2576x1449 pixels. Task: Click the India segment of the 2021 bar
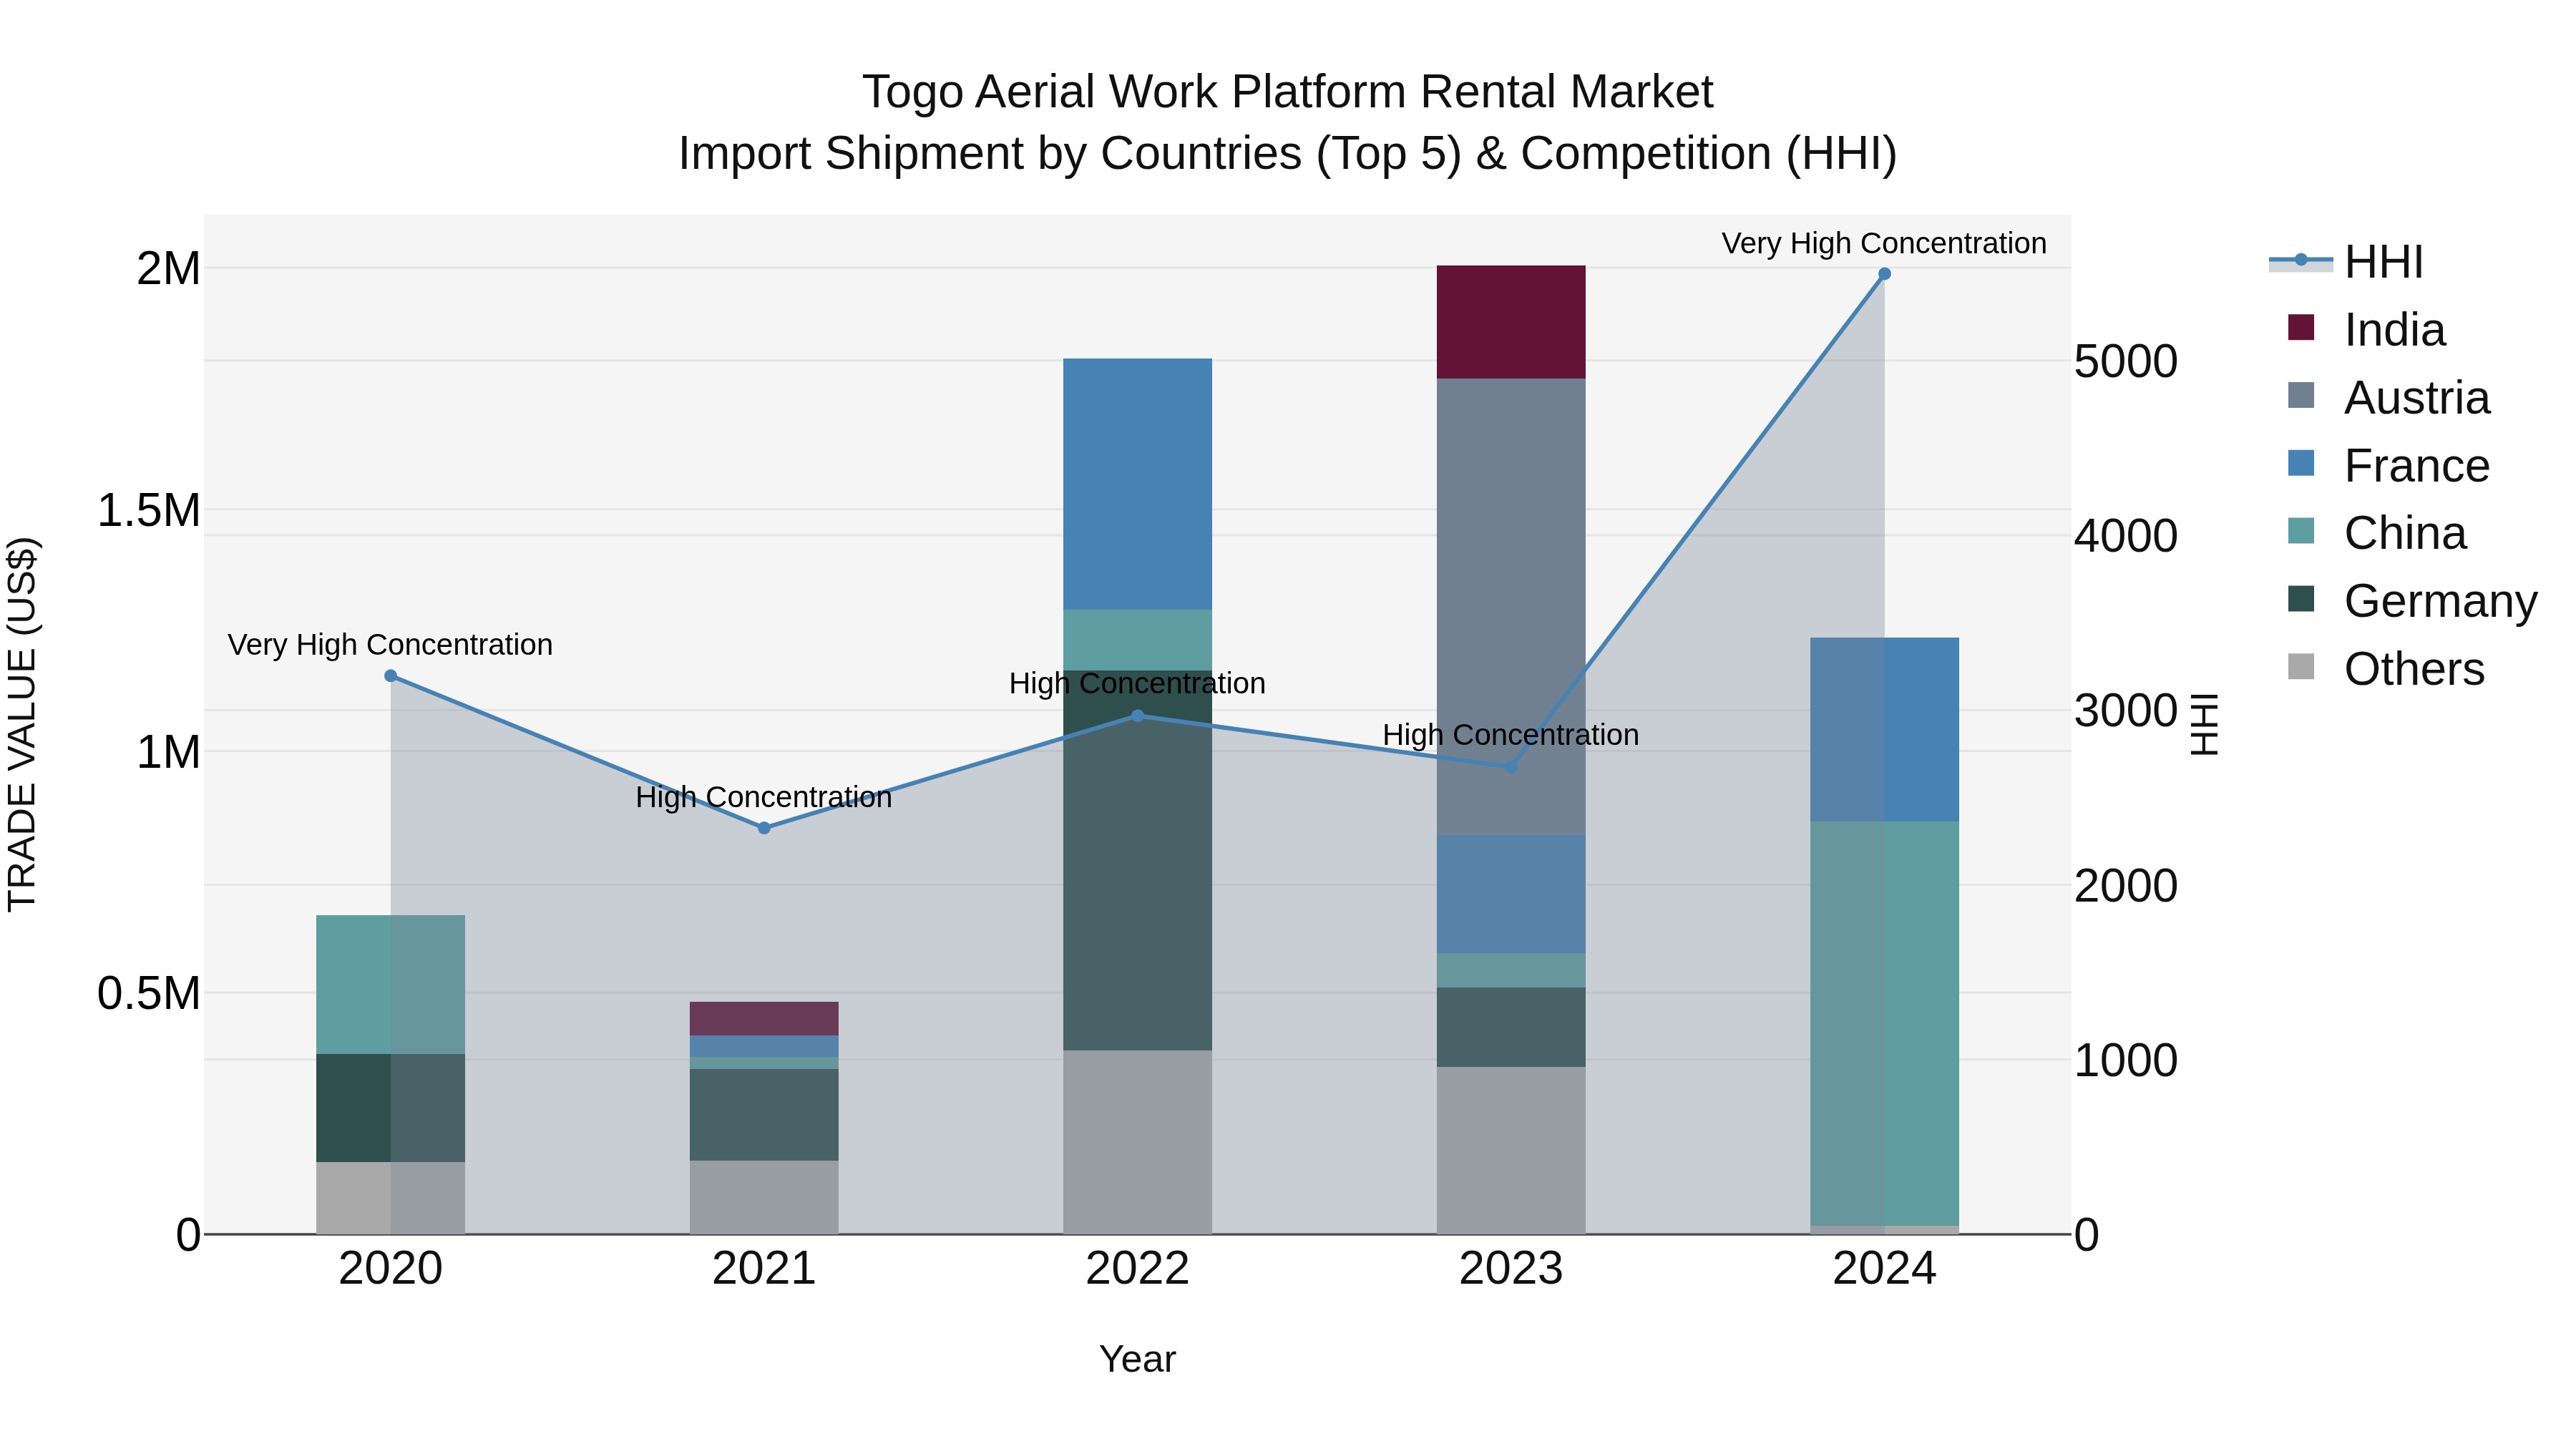(x=764, y=1019)
